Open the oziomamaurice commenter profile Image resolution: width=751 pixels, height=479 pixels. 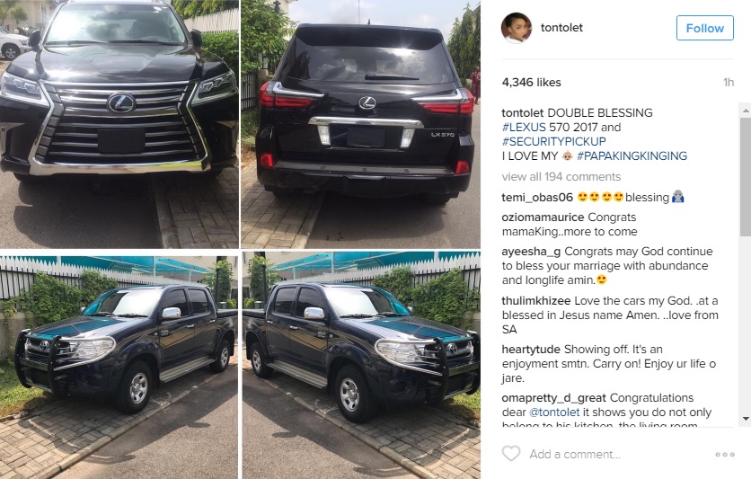click(543, 217)
